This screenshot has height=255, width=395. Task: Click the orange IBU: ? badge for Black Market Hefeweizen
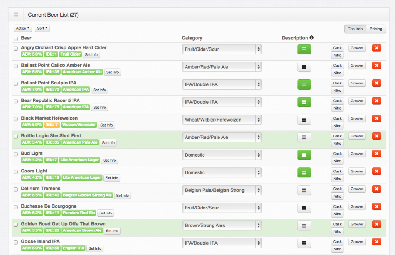(52, 125)
